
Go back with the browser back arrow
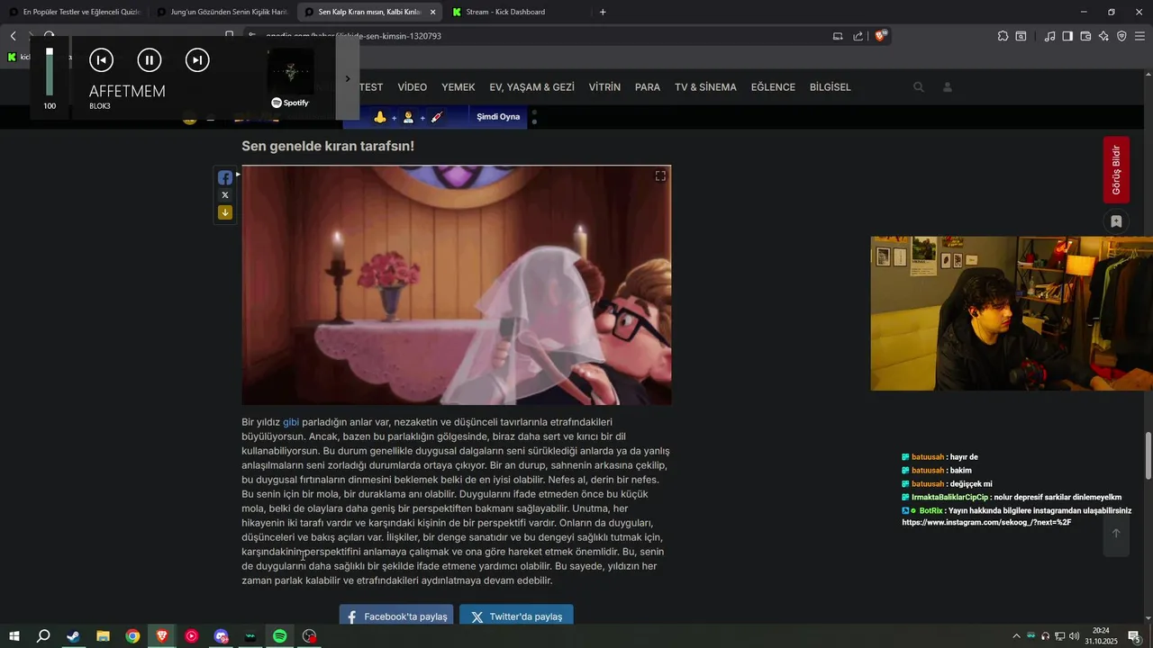(14, 36)
